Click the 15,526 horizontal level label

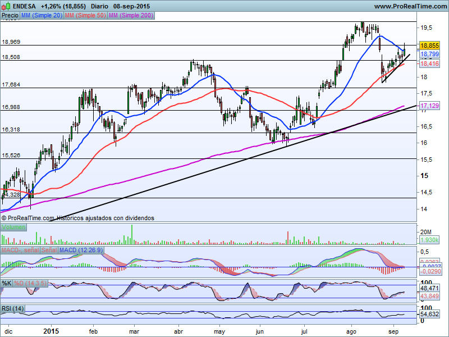tap(11, 156)
